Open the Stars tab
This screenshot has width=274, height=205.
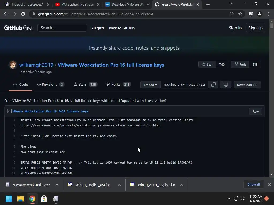[x=85, y=85]
